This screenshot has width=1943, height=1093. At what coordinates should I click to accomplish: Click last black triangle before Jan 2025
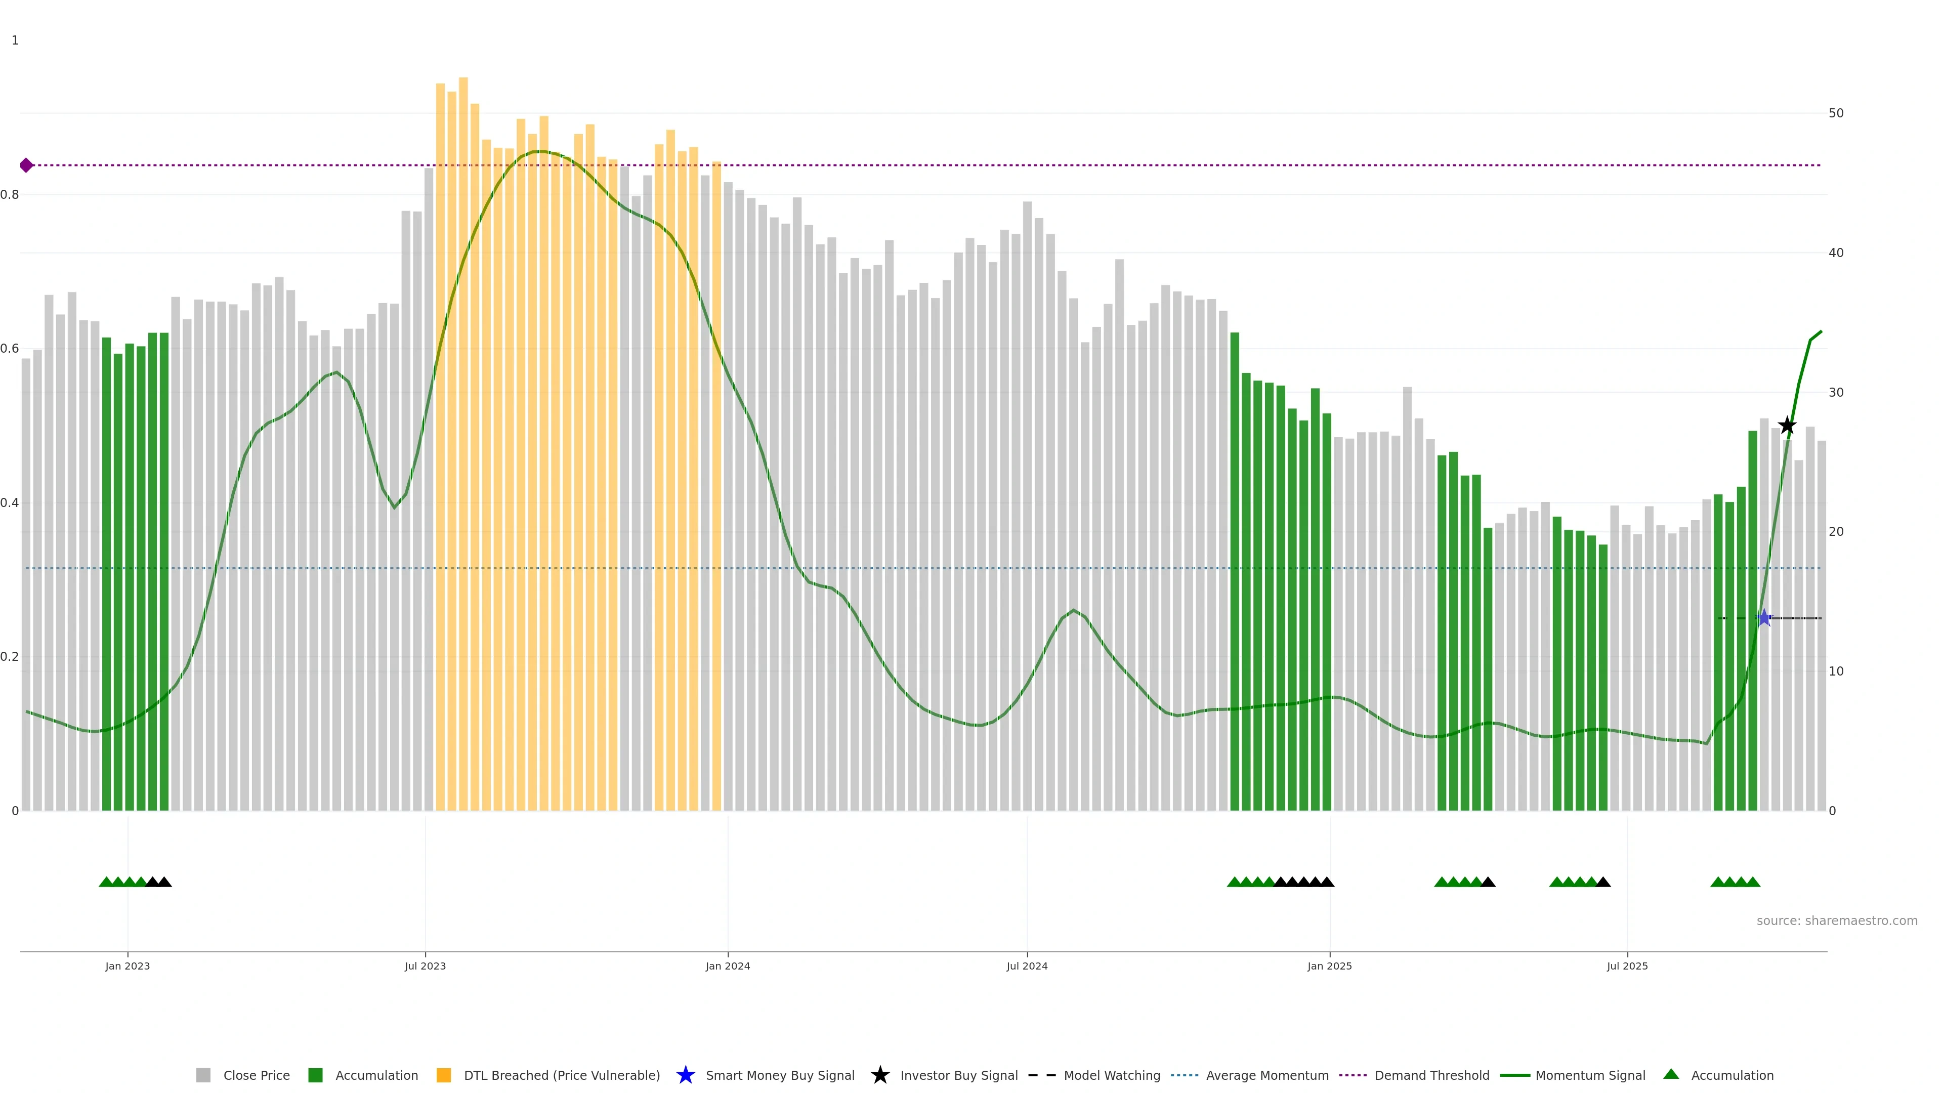[1327, 882]
